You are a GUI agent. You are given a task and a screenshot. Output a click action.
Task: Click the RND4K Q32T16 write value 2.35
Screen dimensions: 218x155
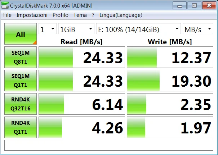point(170,104)
